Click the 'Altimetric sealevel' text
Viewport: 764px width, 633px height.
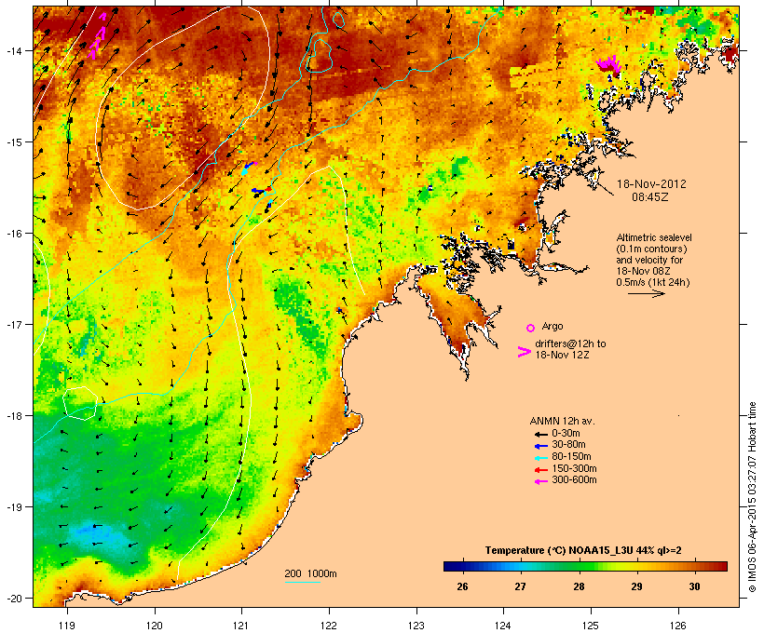[654, 237]
